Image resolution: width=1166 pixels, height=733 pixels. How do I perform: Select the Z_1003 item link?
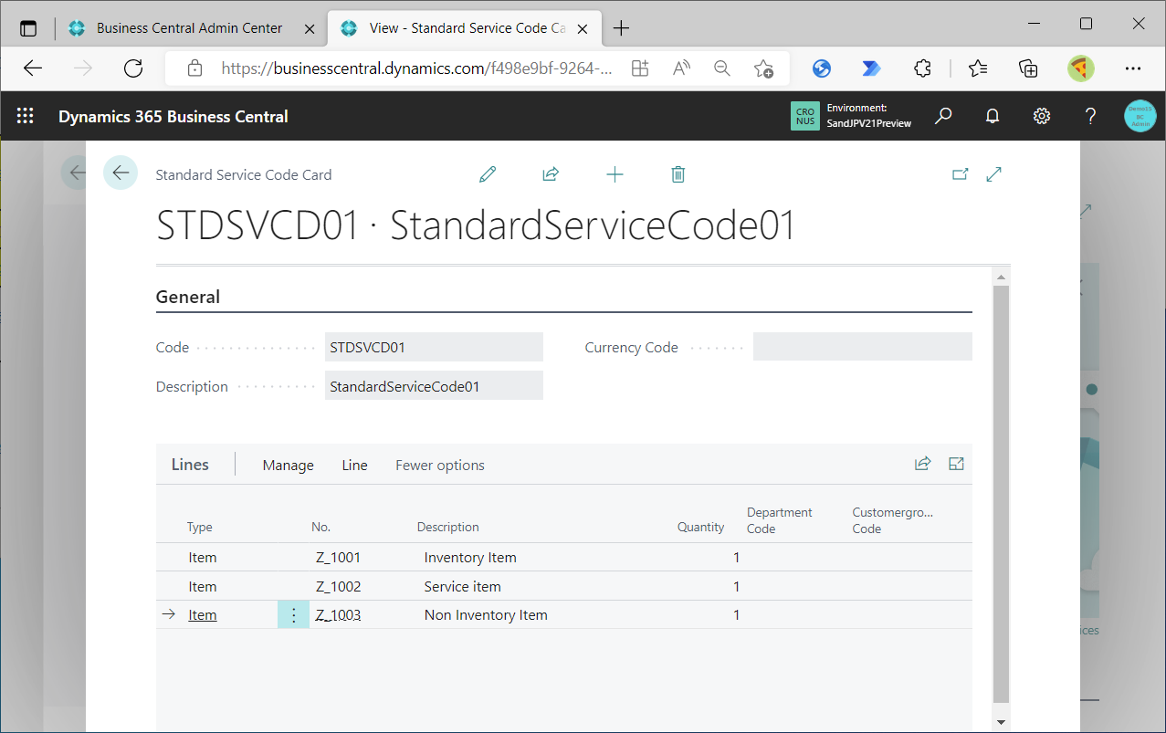point(338,614)
